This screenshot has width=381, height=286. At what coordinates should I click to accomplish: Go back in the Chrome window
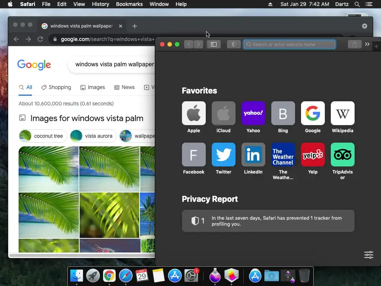(x=16, y=39)
